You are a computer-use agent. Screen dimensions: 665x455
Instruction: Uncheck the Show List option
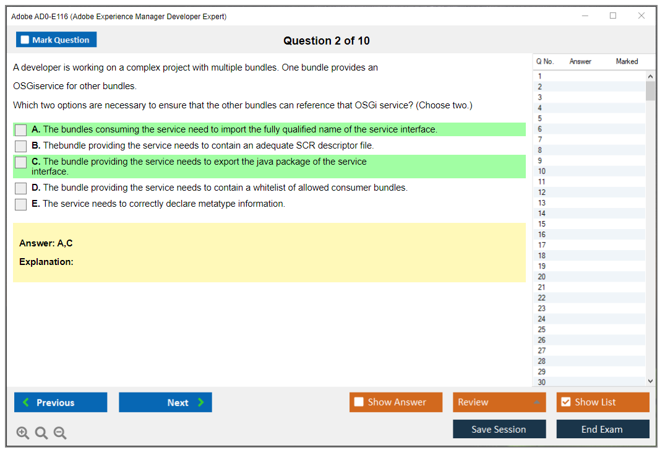point(565,402)
